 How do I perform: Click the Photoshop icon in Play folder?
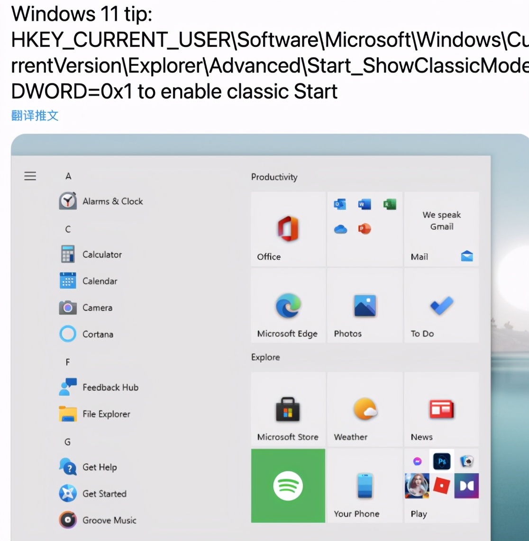click(442, 461)
